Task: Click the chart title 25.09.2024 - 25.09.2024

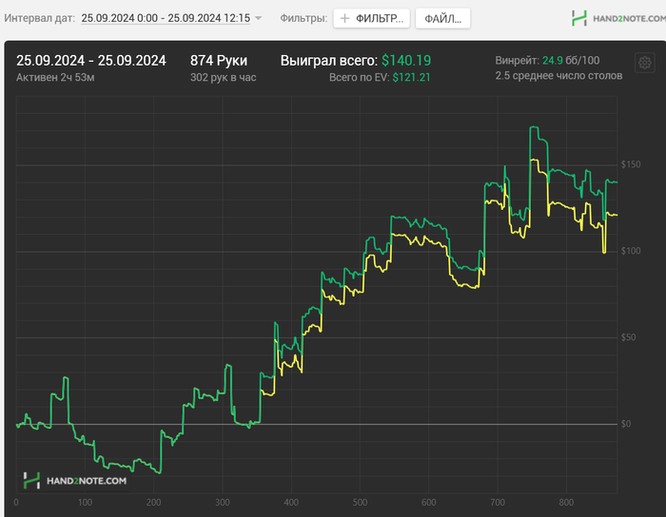Action: [x=91, y=61]
